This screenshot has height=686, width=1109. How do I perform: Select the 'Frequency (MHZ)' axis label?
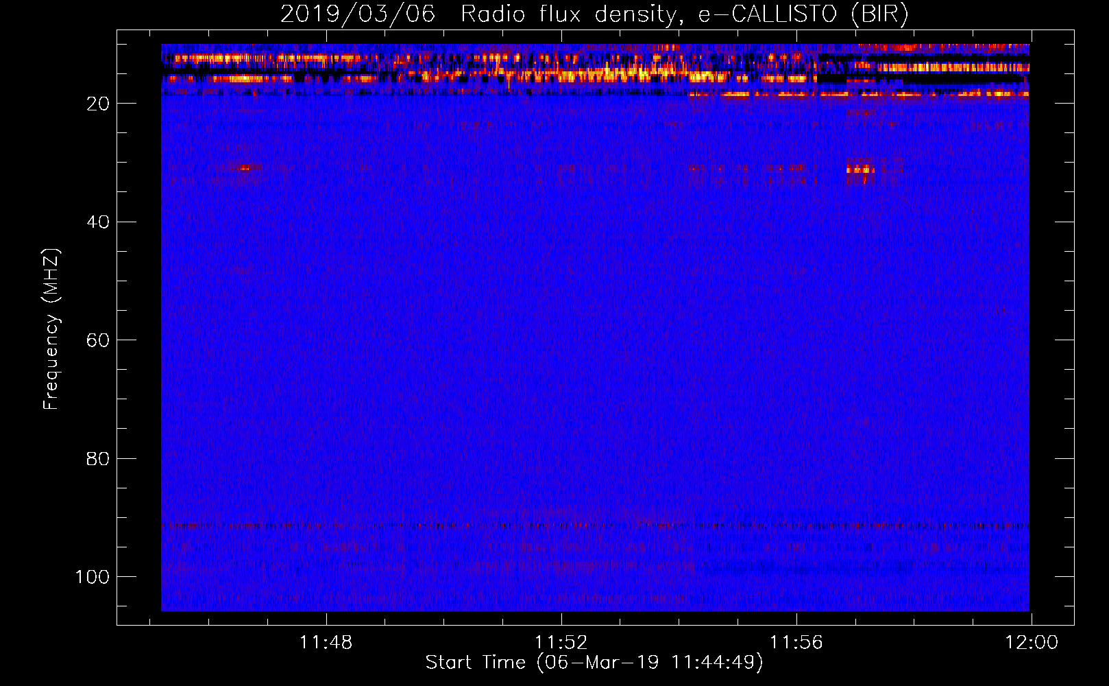[x=51, y=329]
